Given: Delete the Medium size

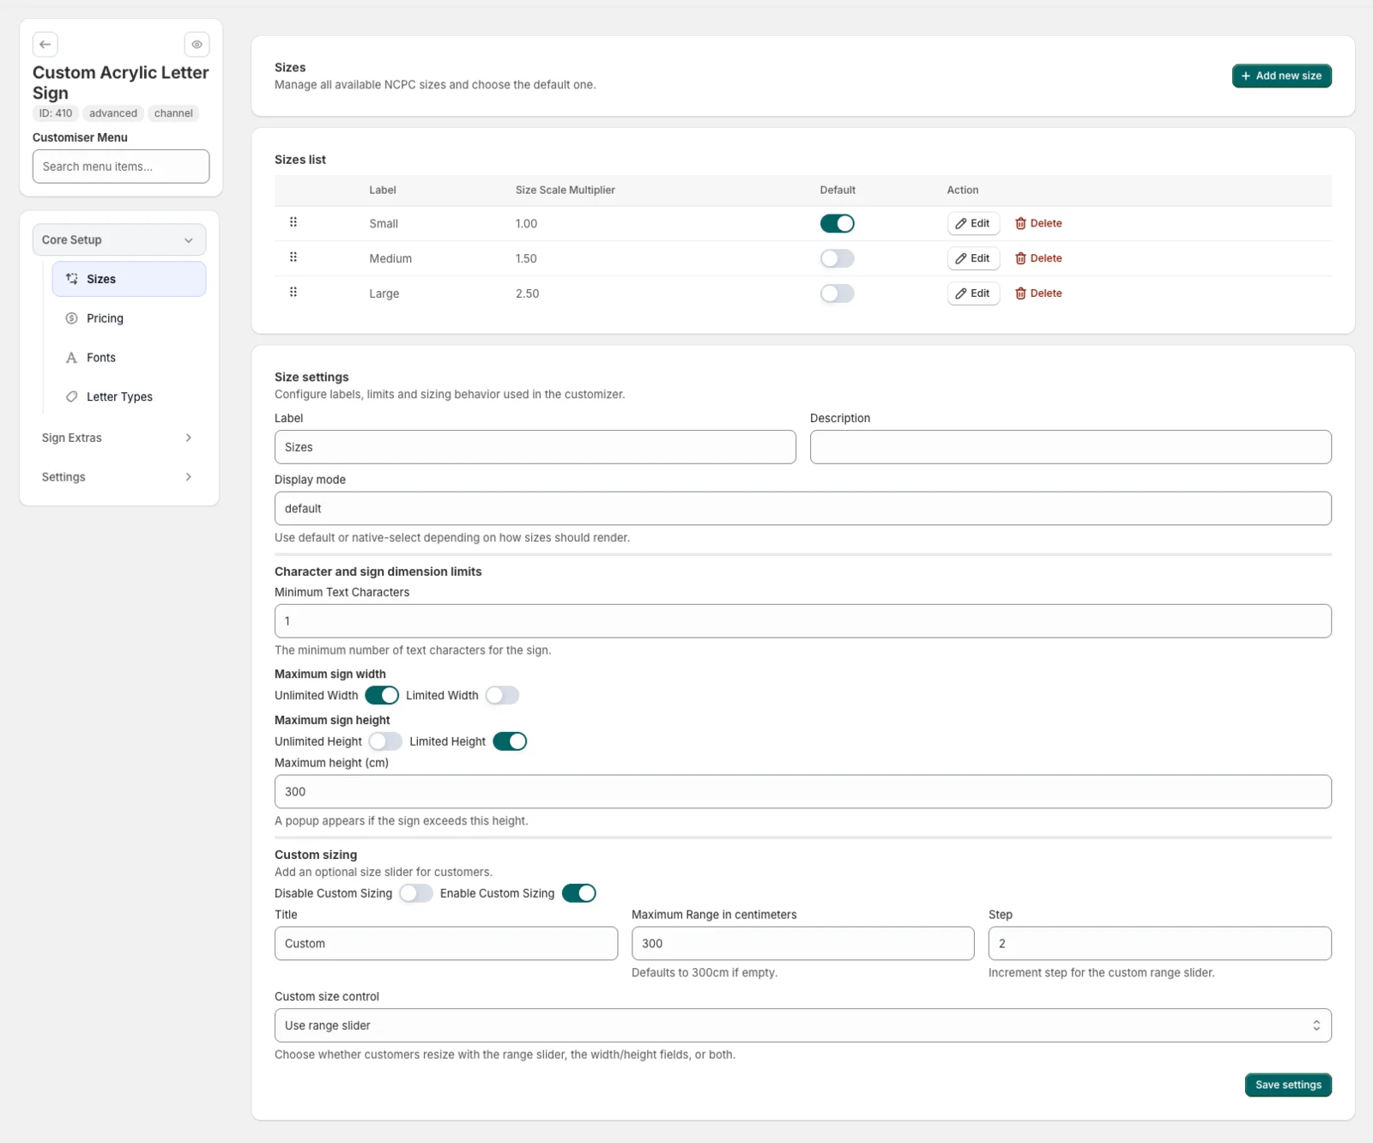Looking at the screenshot, I should click(1038, 258).
